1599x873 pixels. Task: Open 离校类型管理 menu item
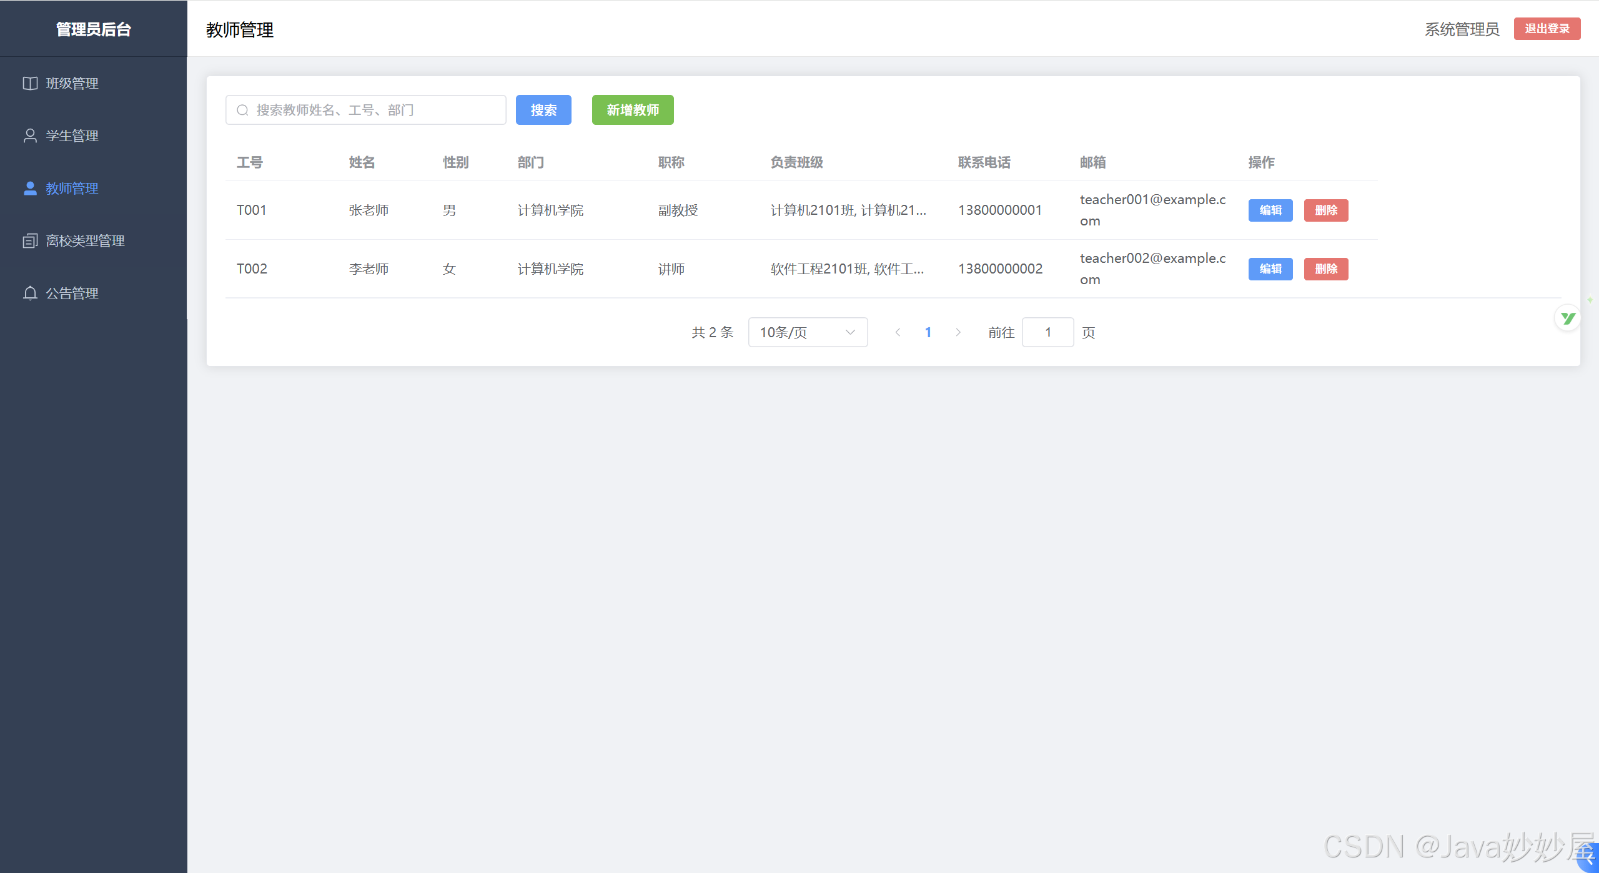tap(94, 241)
